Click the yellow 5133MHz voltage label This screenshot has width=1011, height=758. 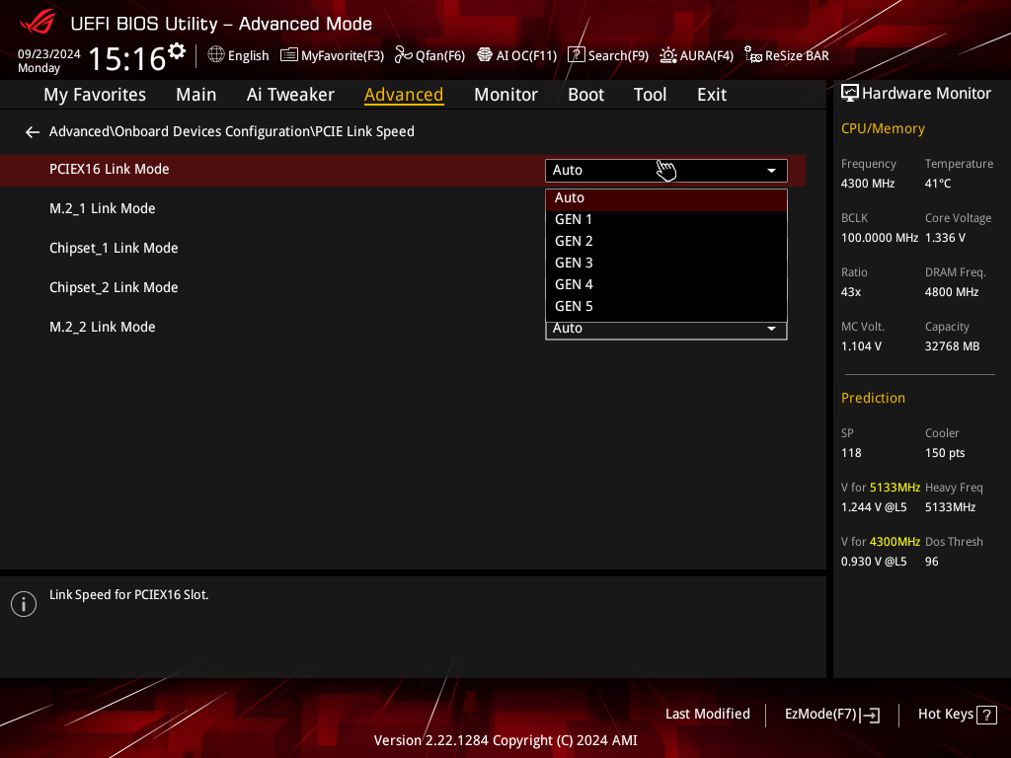point(894,488)
